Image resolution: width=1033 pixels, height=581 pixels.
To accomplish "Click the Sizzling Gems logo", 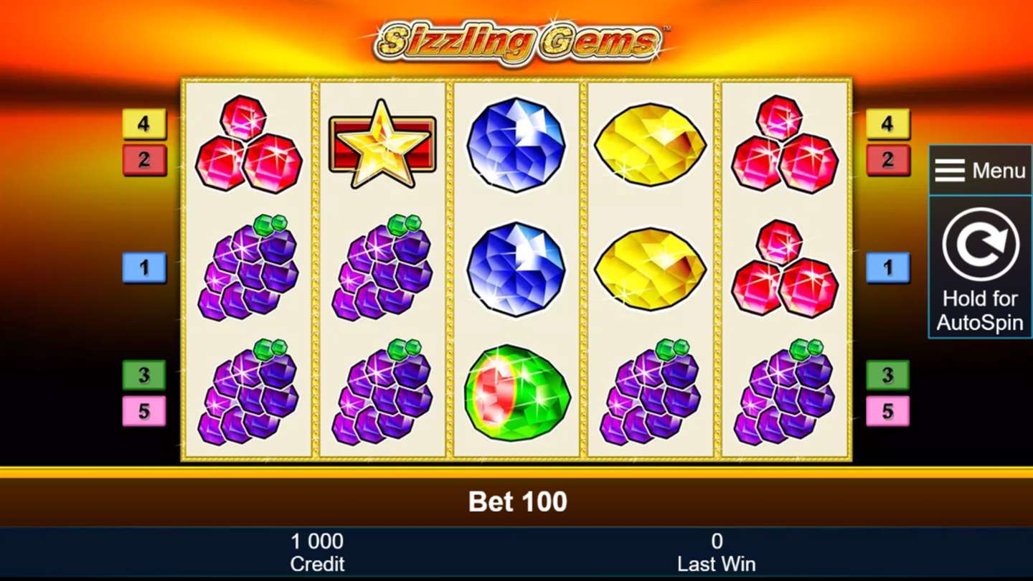I will coord(518,42).
